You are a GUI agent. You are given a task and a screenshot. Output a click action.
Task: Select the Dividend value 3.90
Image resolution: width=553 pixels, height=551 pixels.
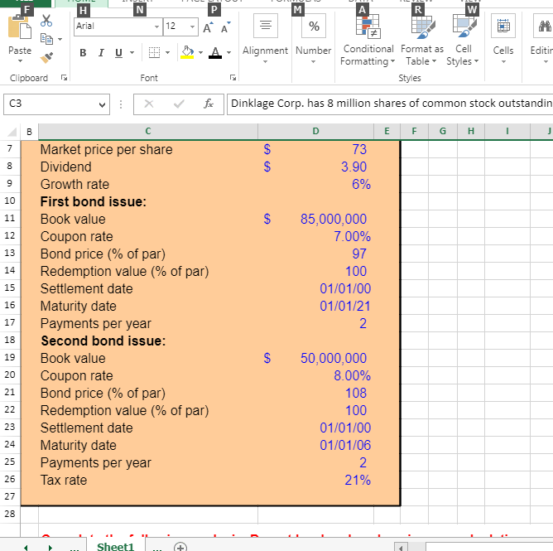click(x=315, y=167)
